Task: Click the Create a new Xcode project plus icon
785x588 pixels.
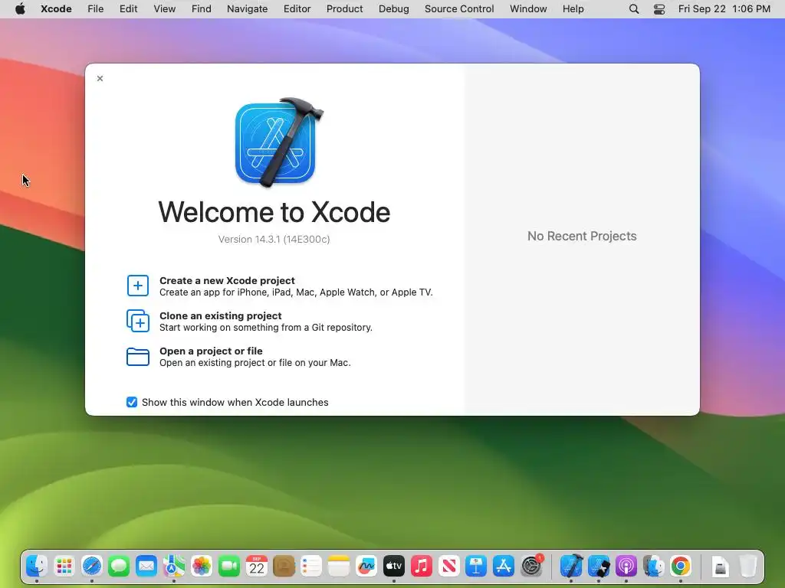Action: click(138, 286)
